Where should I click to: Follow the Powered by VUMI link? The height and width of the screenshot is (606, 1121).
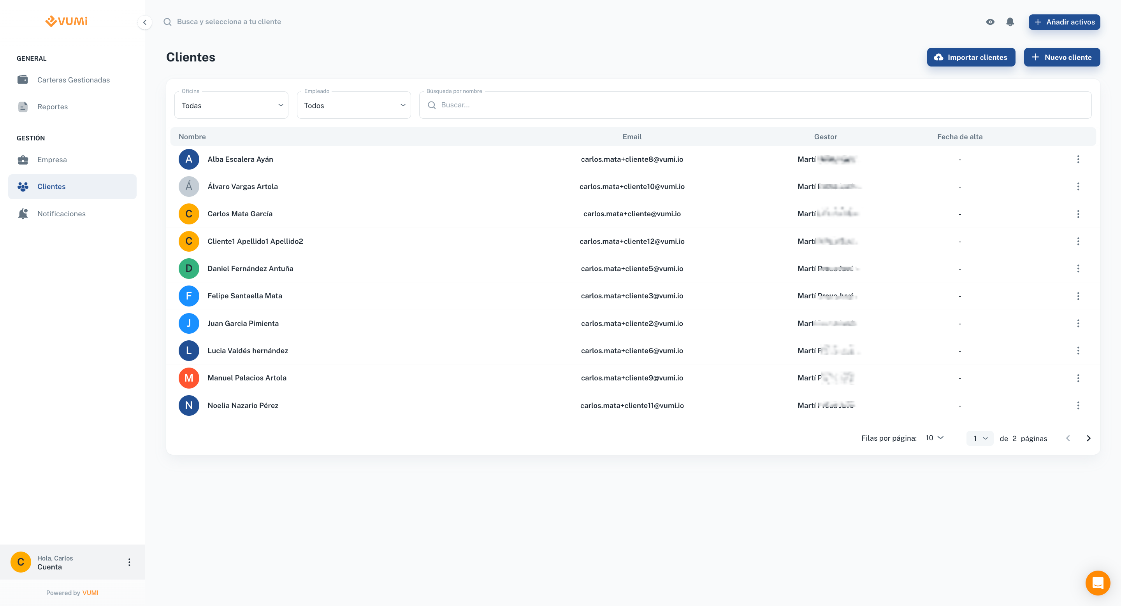[x=90, y=593]
